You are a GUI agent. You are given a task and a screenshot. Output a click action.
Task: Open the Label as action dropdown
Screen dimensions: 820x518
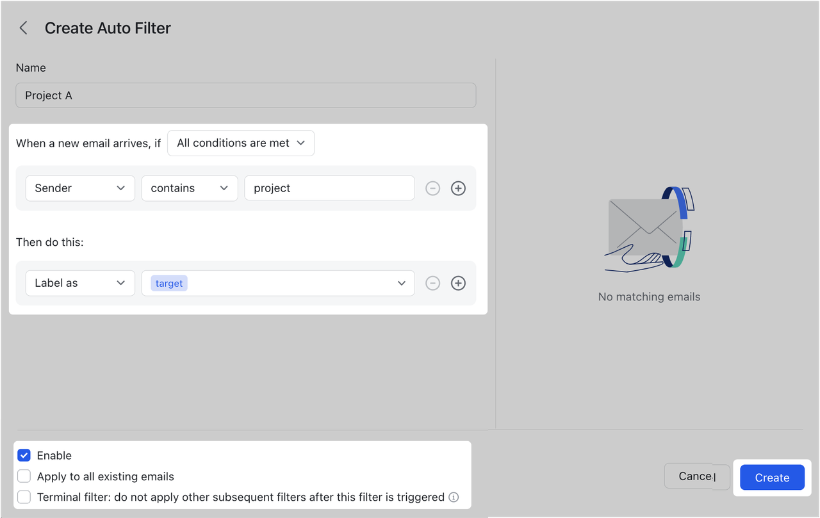point(79,282)
